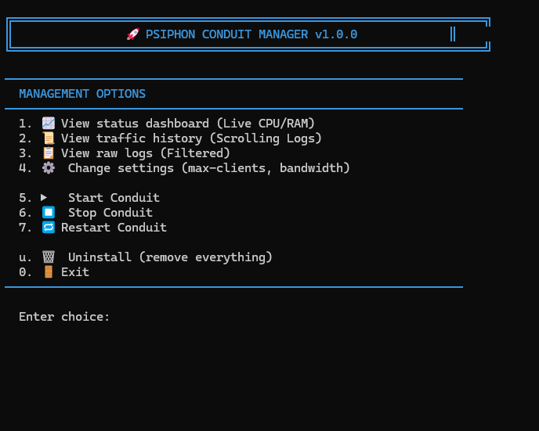Click the clipboard icon beside View raw logs
The width and height of the screenshot is (539, 431).
pyautogui.click(x=49, y=153)
